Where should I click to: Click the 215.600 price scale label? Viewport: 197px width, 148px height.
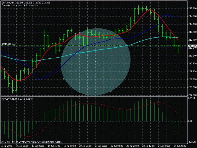(x=192, y=8)
